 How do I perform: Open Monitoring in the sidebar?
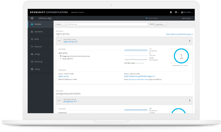point(40,62)
